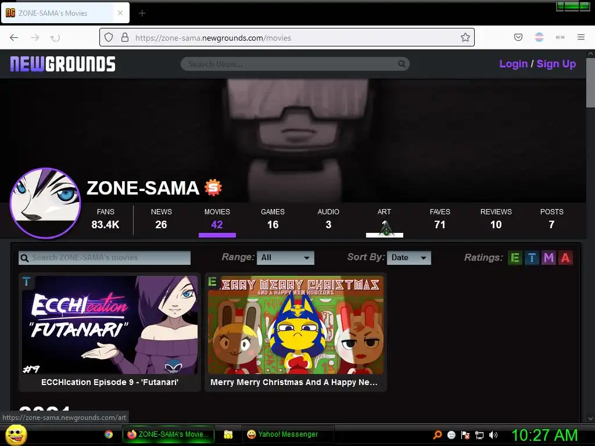
Task: Click the smiley Start button on taskbar
Action: [x=16, y=434]
